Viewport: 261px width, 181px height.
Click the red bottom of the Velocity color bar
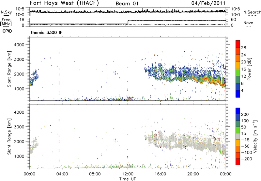[238, 162]
